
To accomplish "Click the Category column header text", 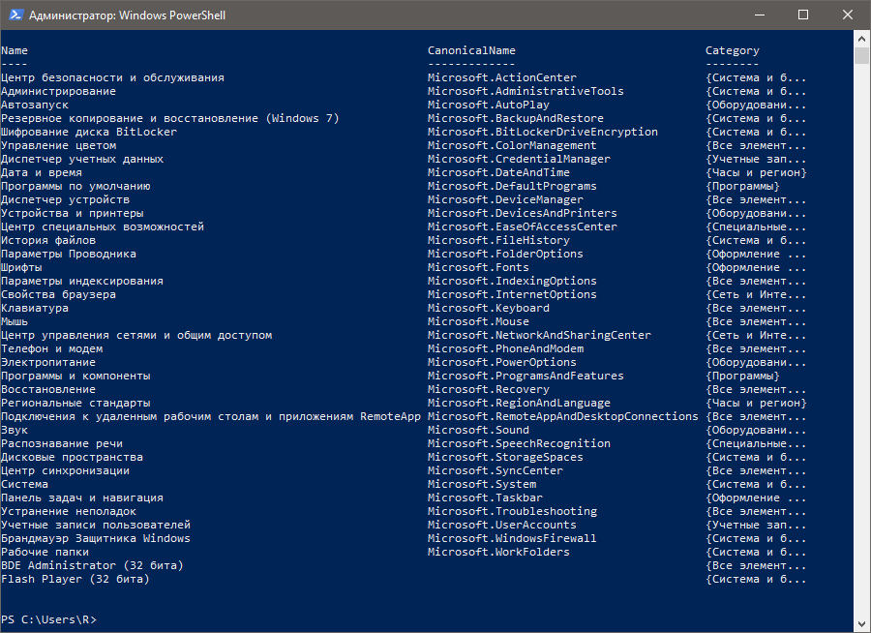I will (732, 49).
